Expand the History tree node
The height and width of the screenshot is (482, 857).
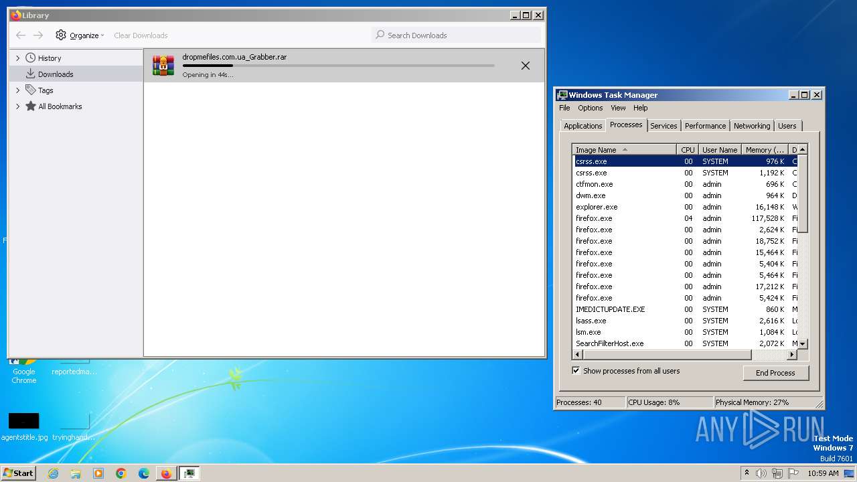pyautogui.click(x=17, y=58)
